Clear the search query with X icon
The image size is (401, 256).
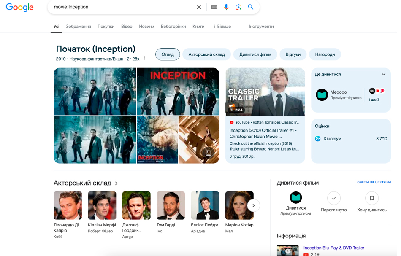pyautogui.click(x=199, y=7)
